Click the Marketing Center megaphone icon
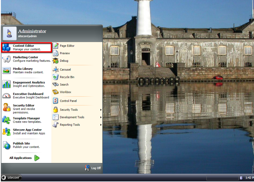The height and width of the screenshot is (182, 254). tap(6, 59)
